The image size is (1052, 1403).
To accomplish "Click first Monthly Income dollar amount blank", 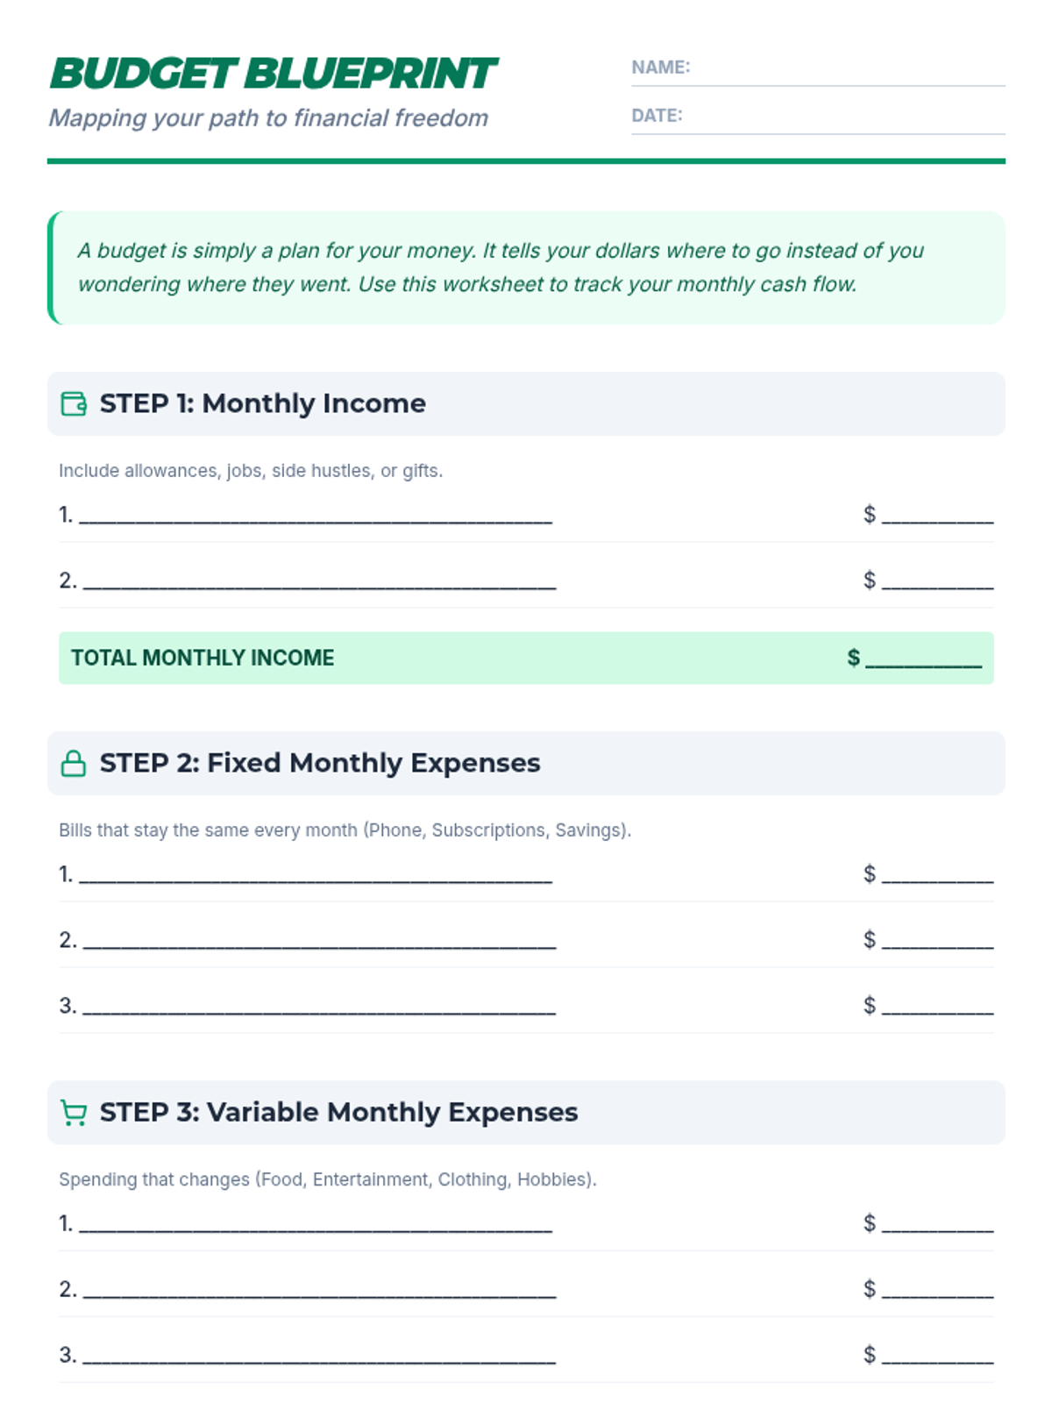I will 937,516.
